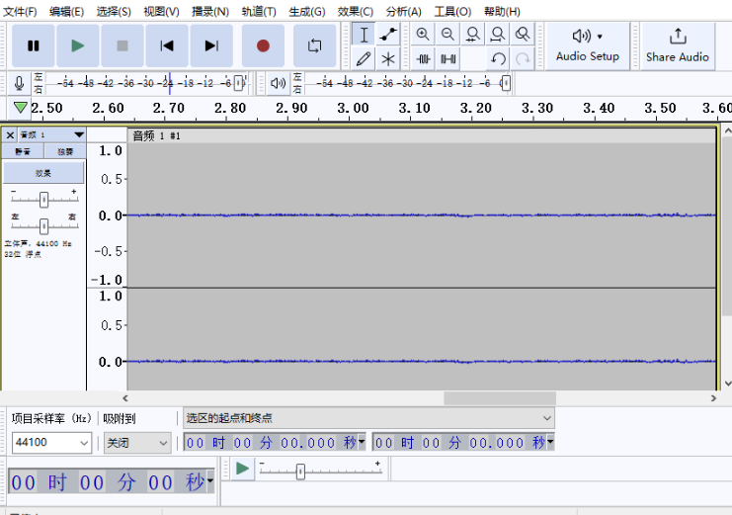Click the playback meter speaker icon

coord(278,84)
